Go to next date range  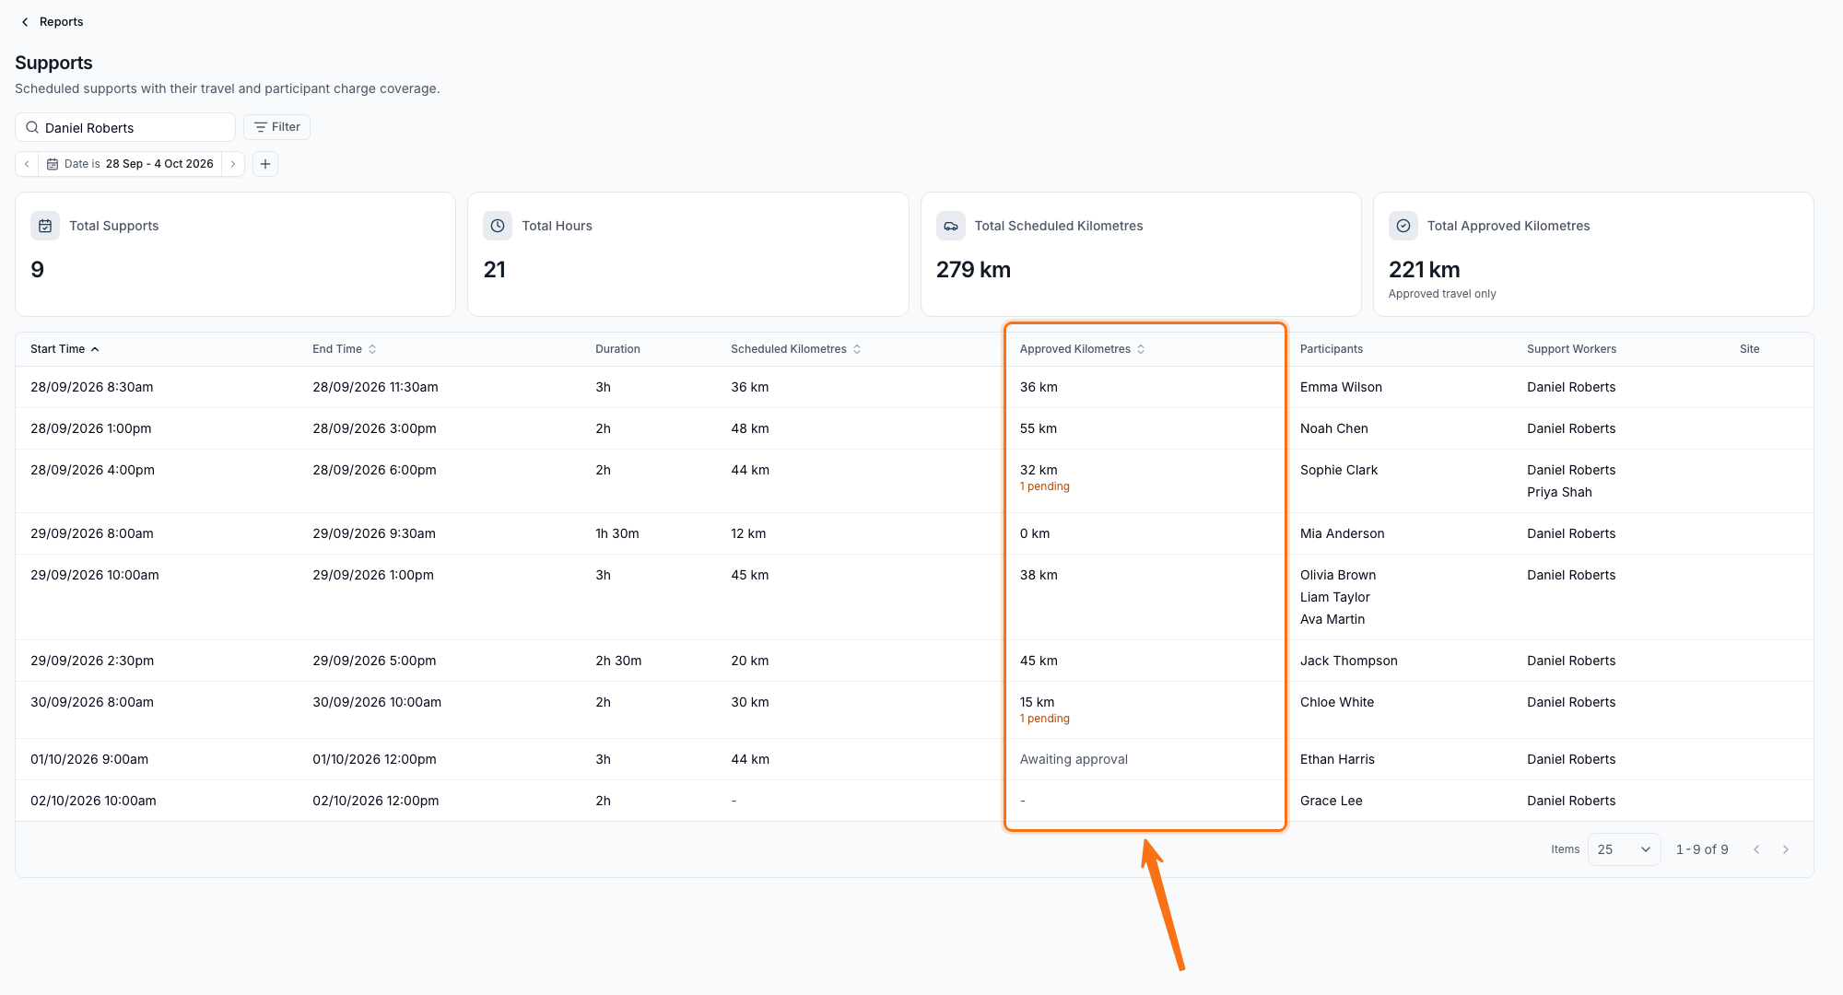[x=233, y=164]
